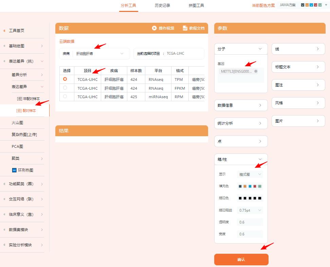Viewport: 330px width, 267px height.
Task: Pick the blue 填充色 swatch
Action: (250, 186)
